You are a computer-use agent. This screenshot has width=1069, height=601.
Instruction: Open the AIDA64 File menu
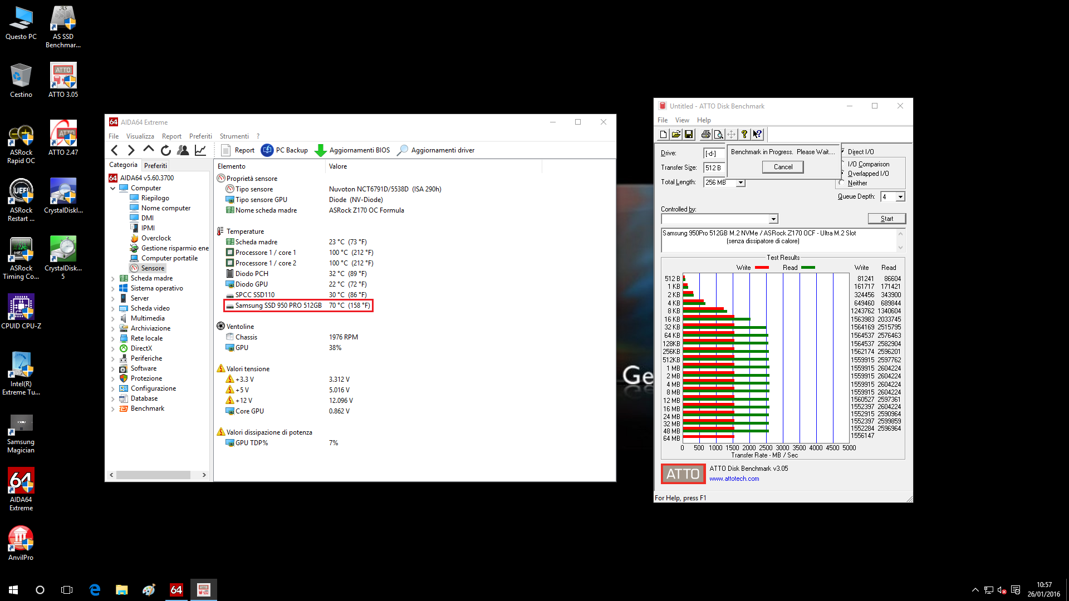pyautogui.click(x=114, y=136)
